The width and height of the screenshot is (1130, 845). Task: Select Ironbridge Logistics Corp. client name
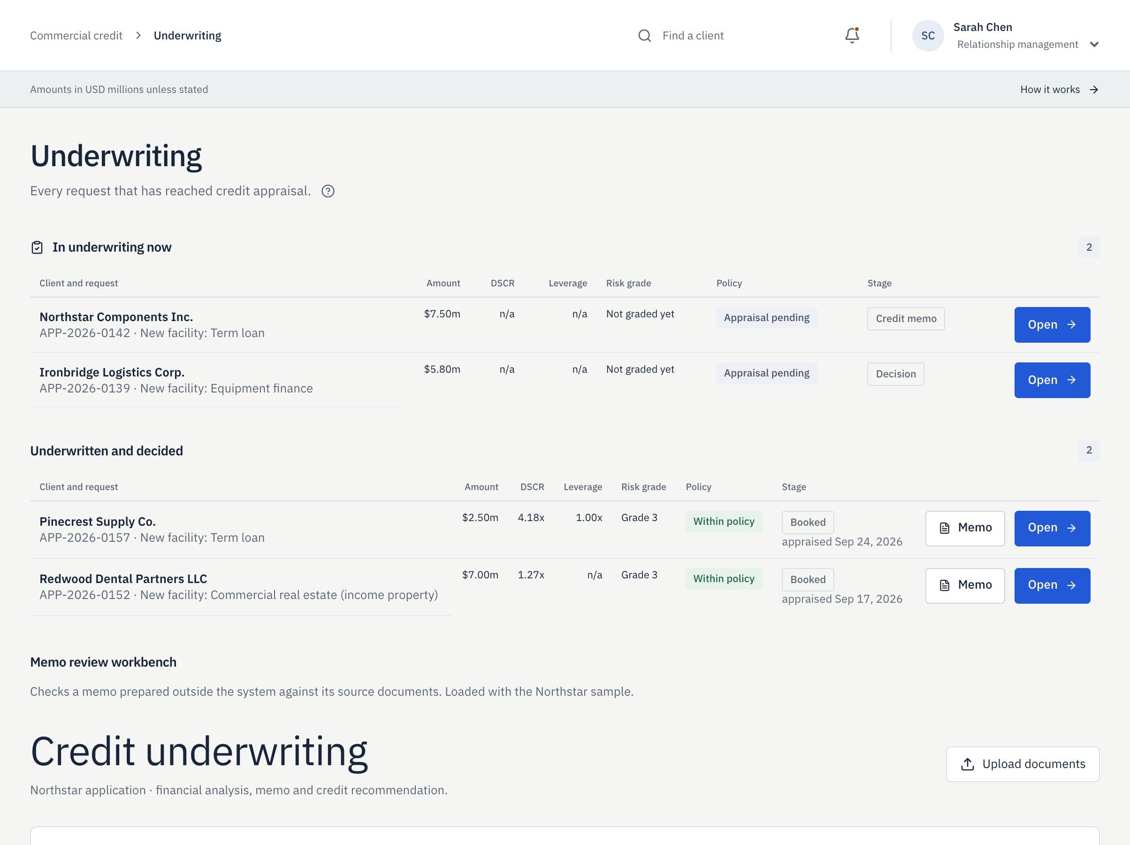point(112,372)
